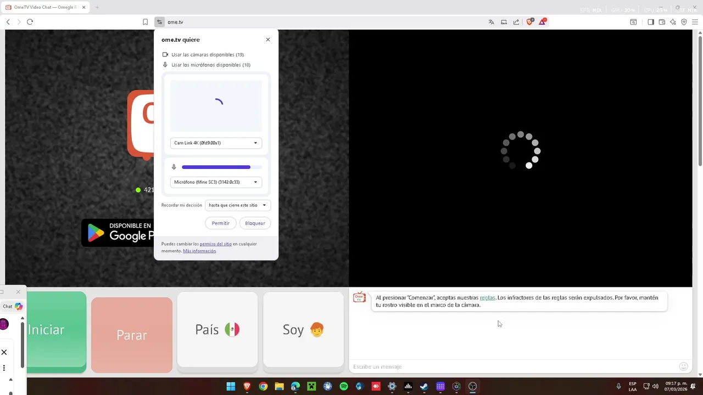Click the Google Play badge
703x395 pixels.
(118, 233)
